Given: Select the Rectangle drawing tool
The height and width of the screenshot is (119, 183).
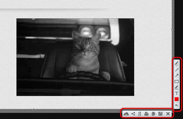Looking at the screenshot, I should tap(176, 81).
